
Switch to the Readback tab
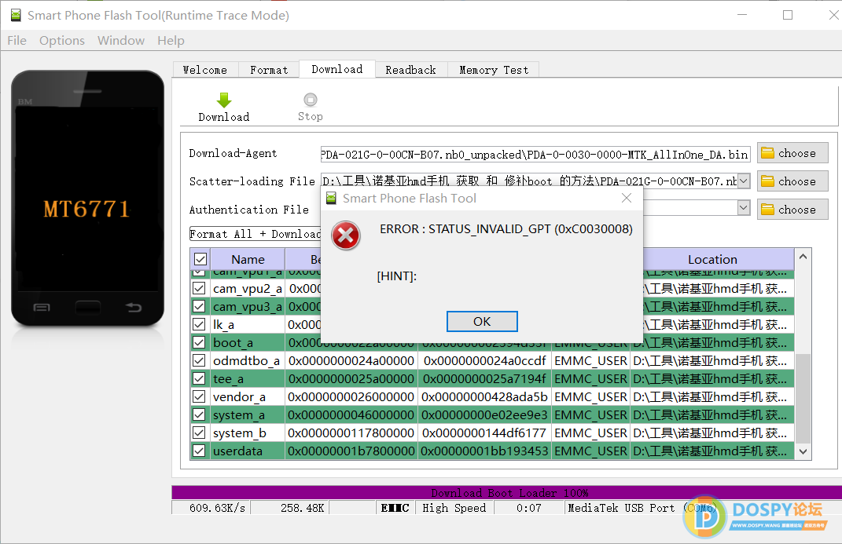pos(411,70)
